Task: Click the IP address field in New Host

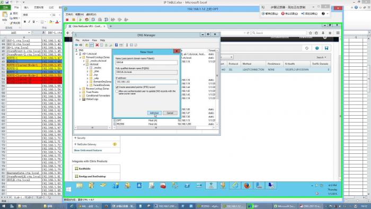Action: point(146,82)
